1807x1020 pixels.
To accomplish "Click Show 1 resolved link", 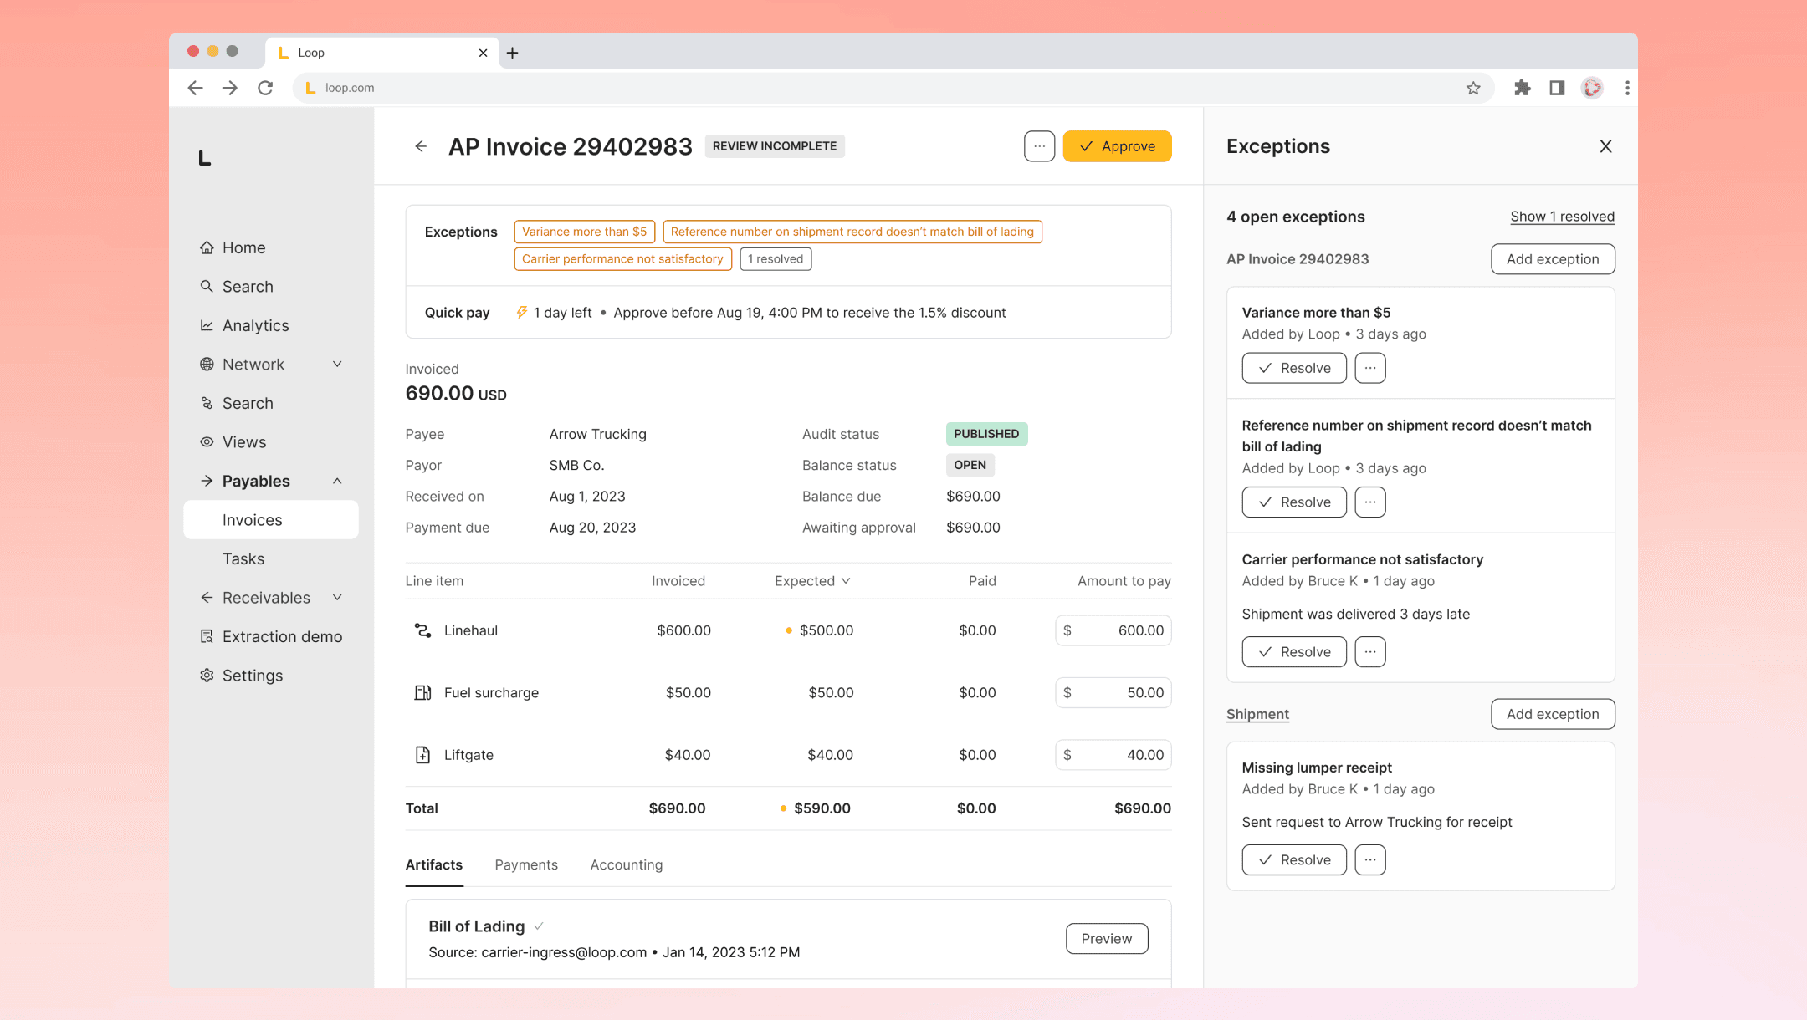I will 1562,217.
